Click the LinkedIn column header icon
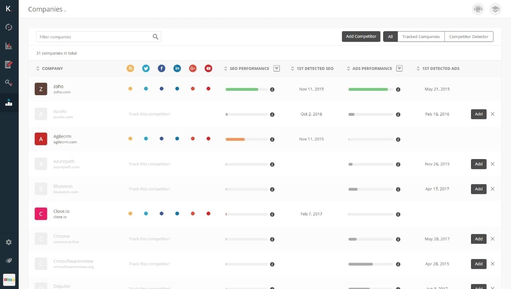Viewport: 511px width, 289px height. coord(177,68)
